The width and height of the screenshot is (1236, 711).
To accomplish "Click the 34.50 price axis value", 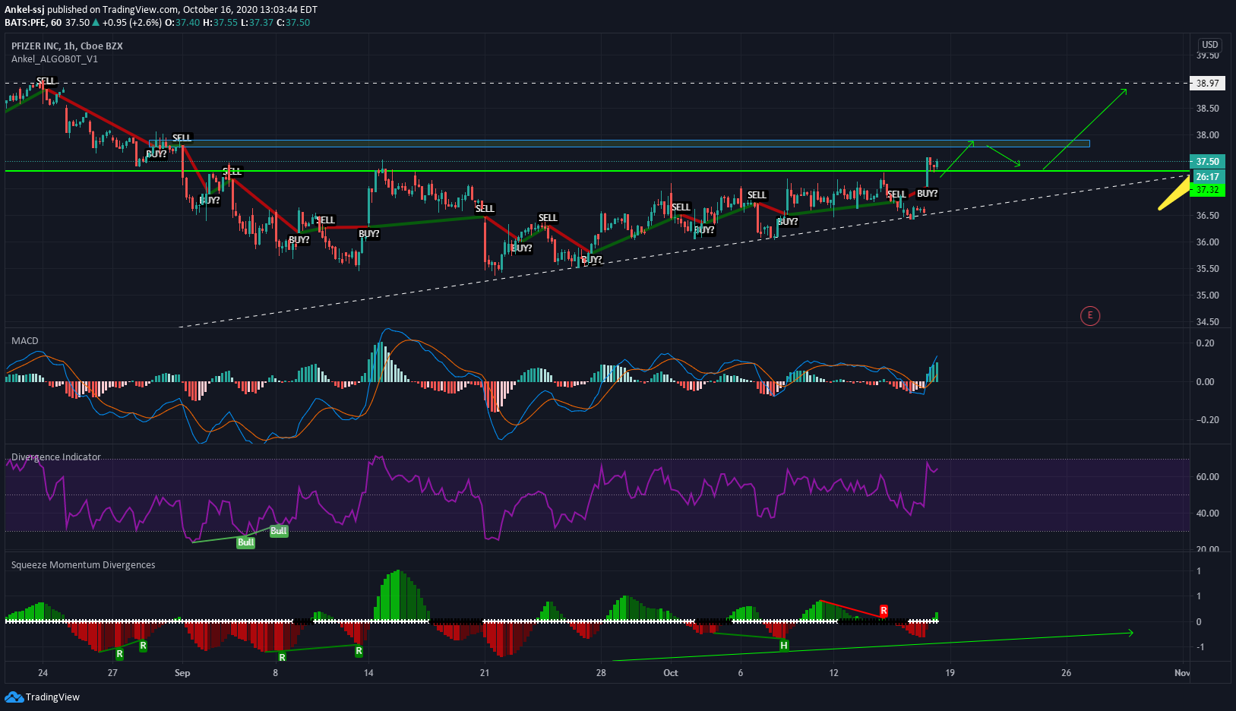I will click(1208, 322).
